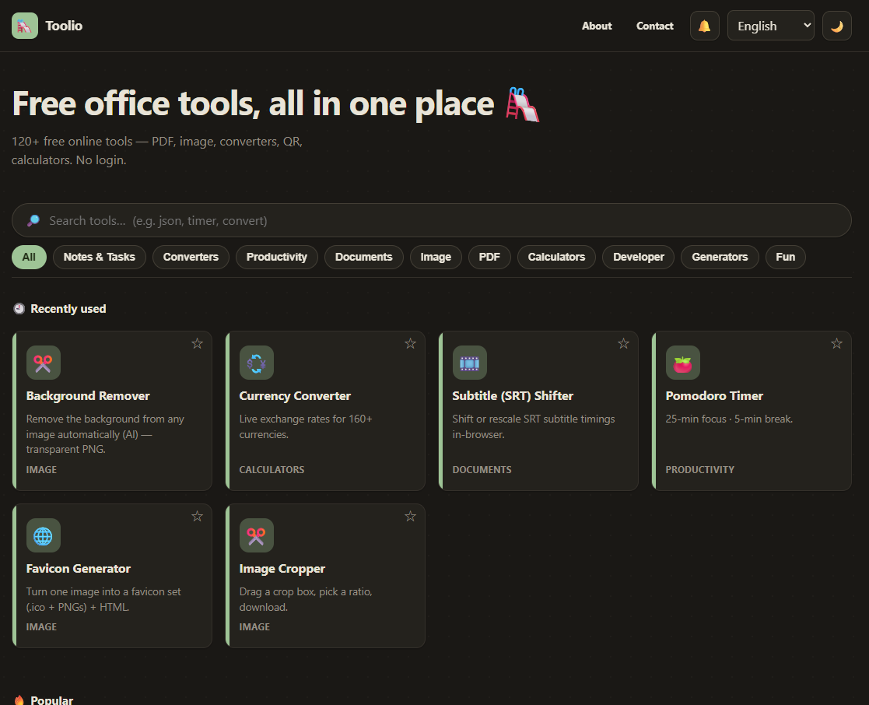
Task: Open the About page link
Action: (597, 26)
